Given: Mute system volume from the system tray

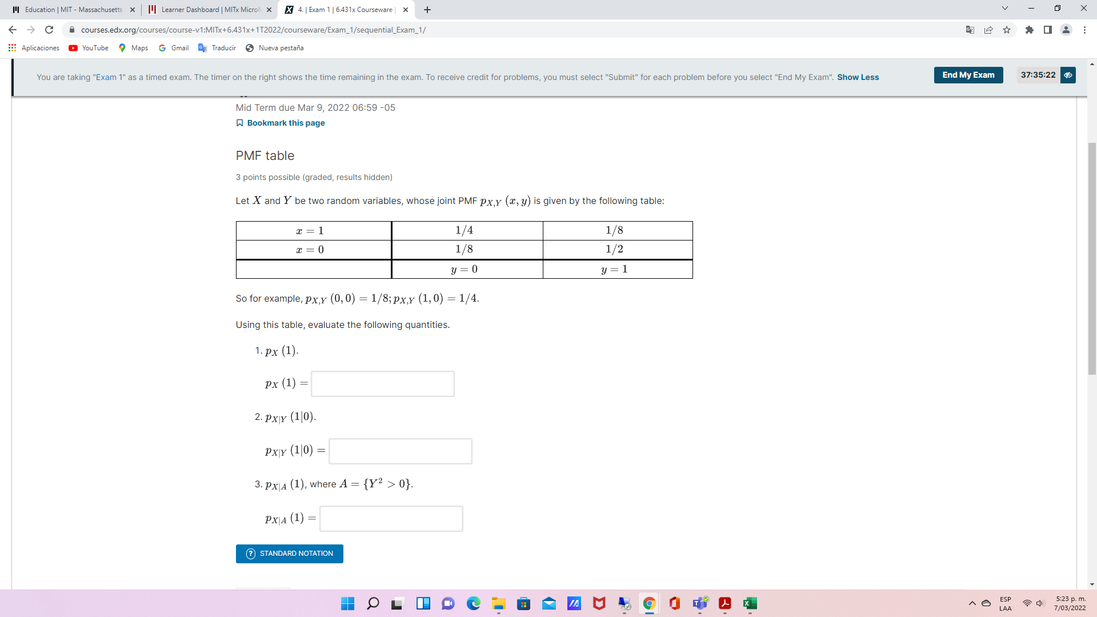Looking at the screenshot, I should click(x=1039, y=603).
